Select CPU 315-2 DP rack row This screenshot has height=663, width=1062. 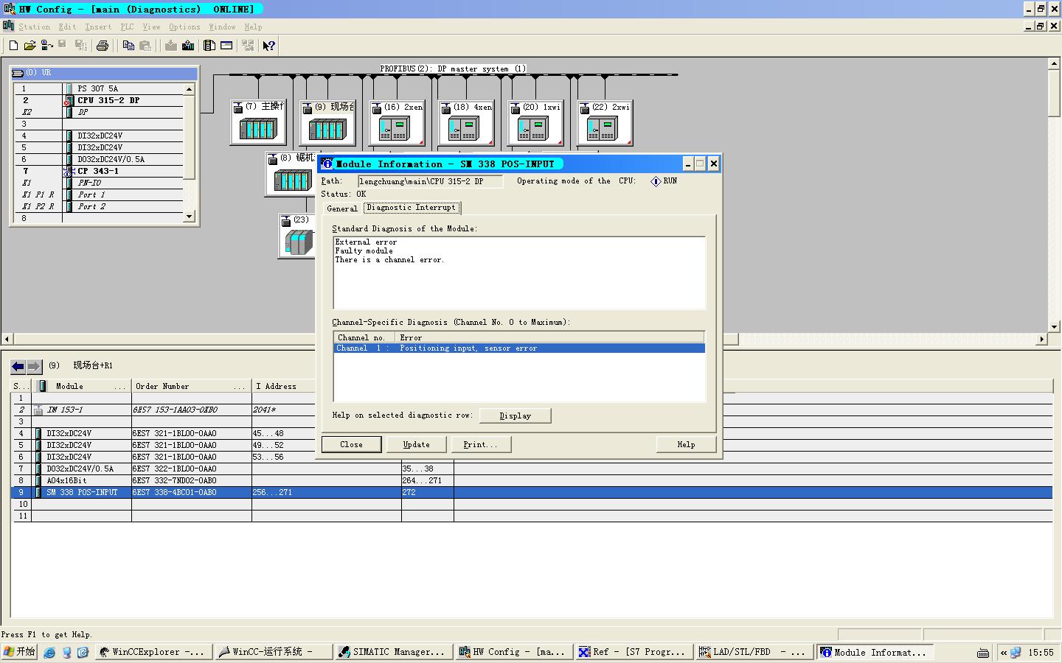pos(97,100)
